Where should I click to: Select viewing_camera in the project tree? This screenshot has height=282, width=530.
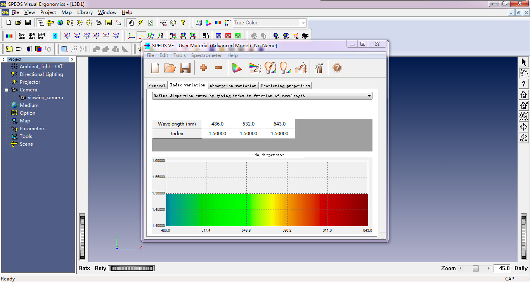click(x=45, y=98)
